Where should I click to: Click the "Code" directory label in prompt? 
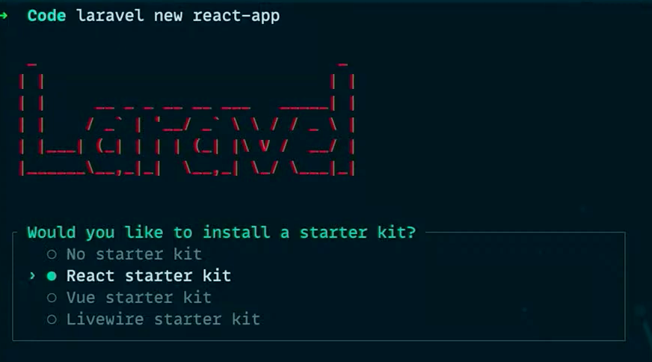pyautogui.click(x=46, y=16)
